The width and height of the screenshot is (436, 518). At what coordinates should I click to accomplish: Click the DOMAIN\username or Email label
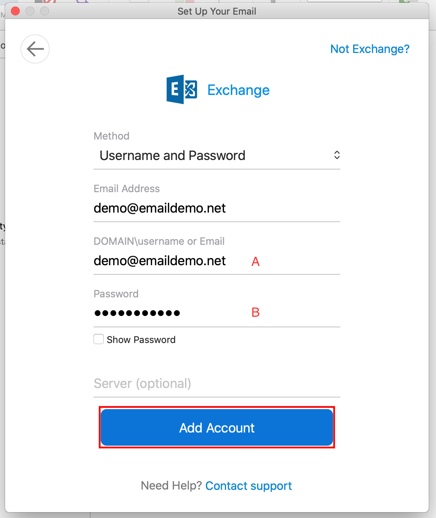click(x=159, y=241)
